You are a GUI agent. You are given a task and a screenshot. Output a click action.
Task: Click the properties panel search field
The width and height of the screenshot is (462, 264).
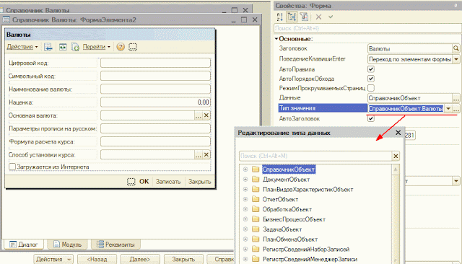[367, 28]
